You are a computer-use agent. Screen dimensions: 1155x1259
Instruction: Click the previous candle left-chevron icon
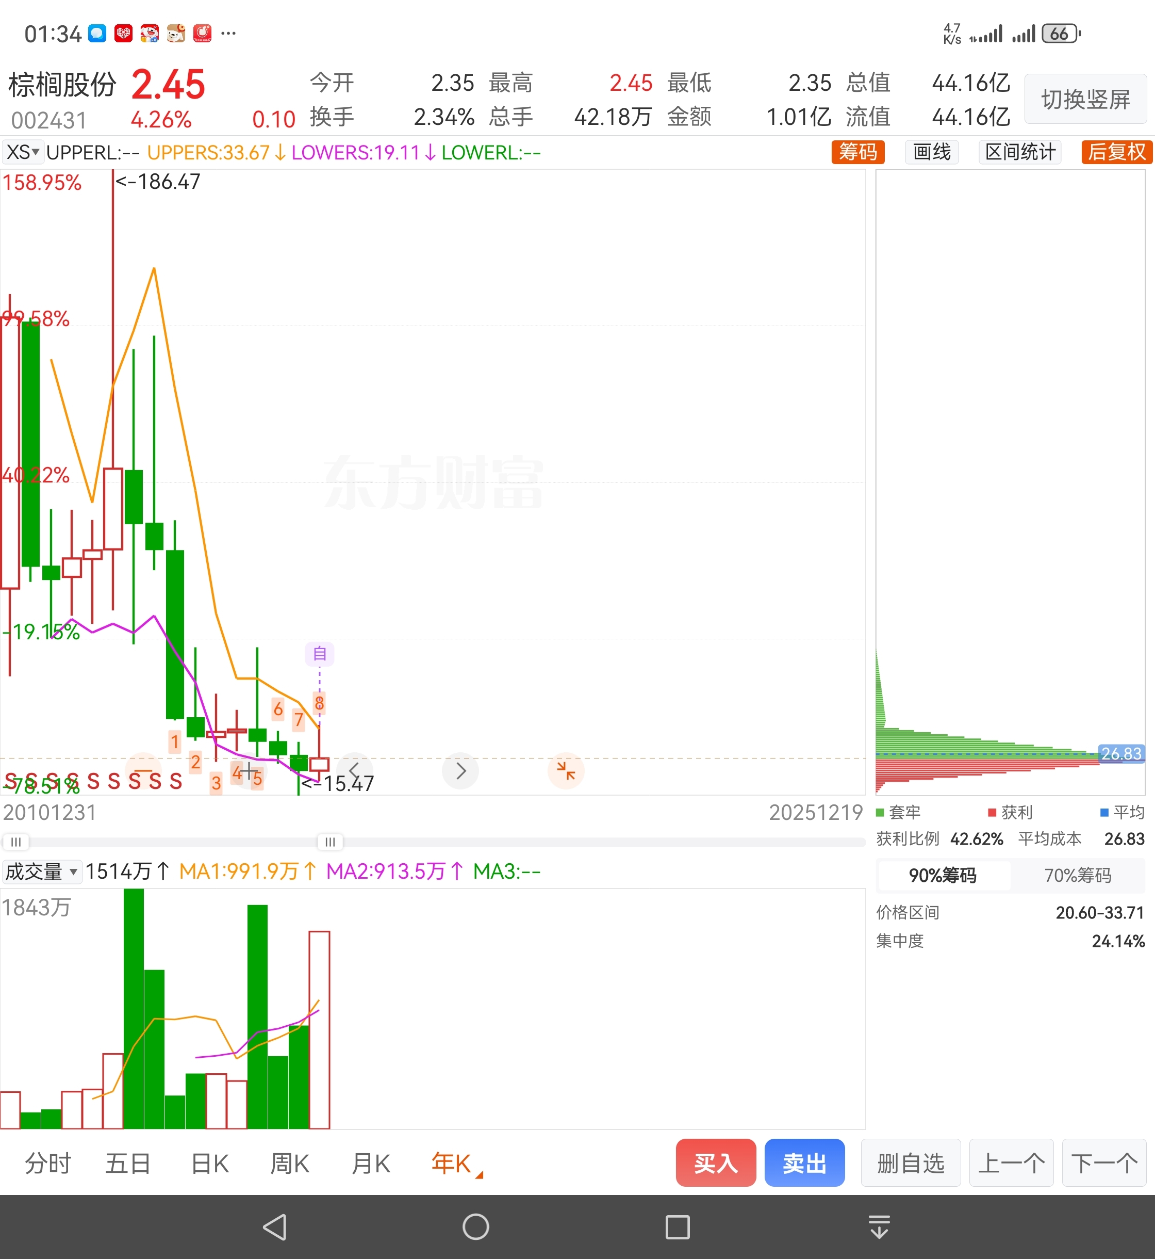coord(354,770)
